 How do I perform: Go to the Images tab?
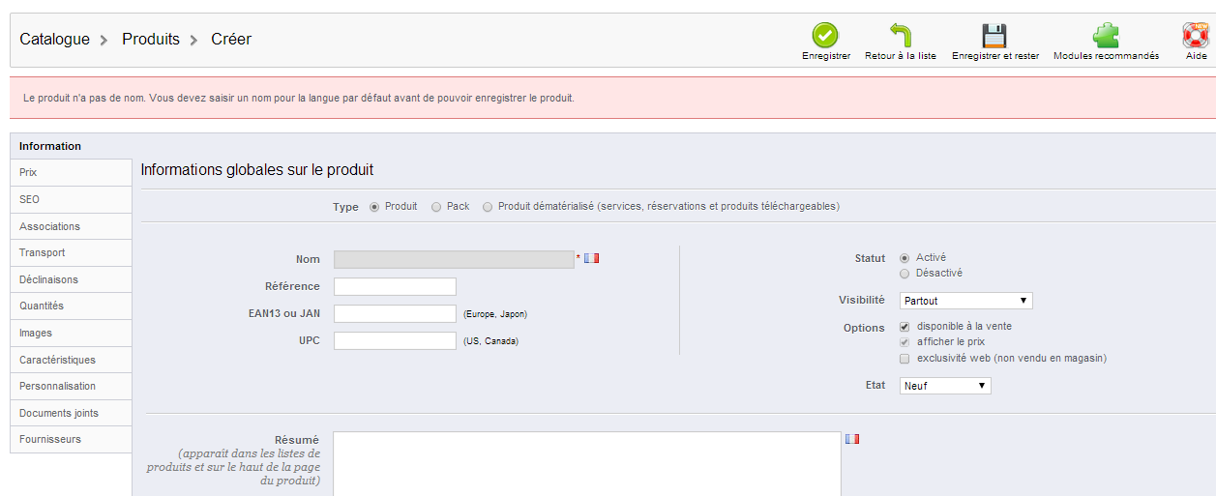[x=71, y=333]
